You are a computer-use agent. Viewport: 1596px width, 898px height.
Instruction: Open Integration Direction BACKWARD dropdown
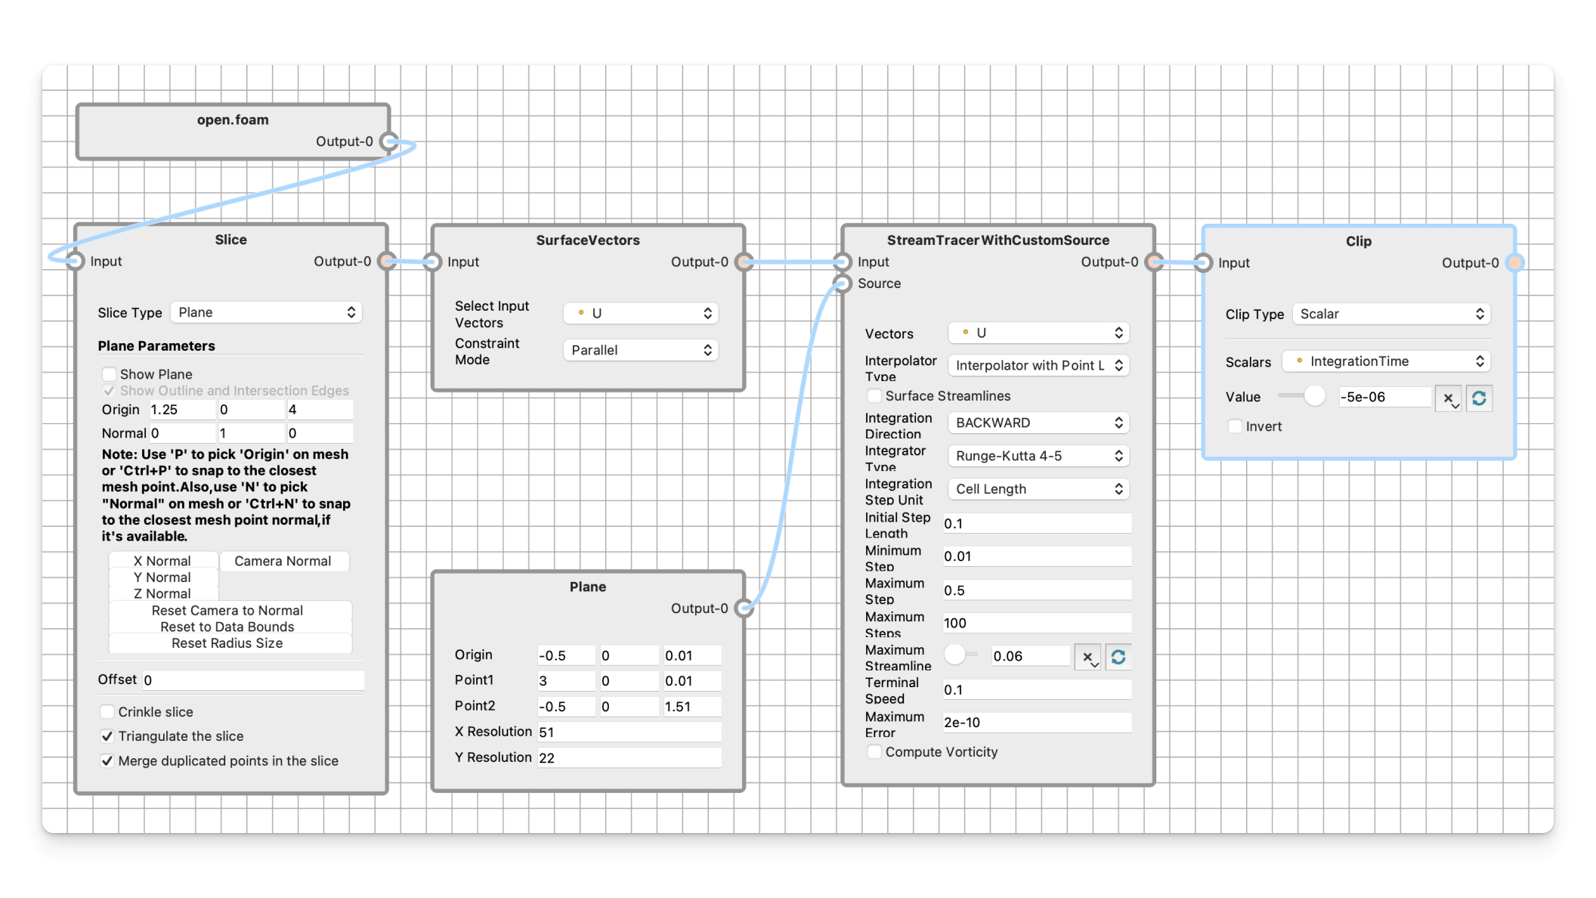tap(1038, 423)
